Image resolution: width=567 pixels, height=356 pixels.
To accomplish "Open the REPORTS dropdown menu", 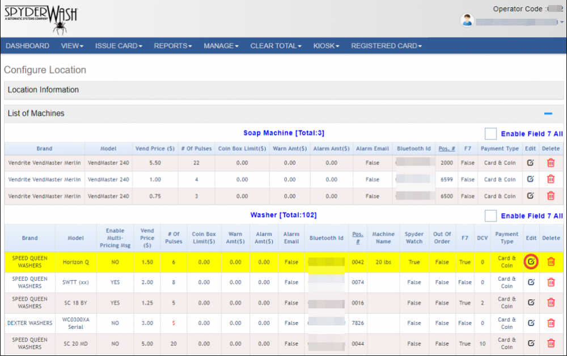I will coord(172,46).
